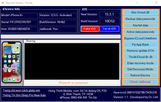Select Jailbreak: Yes text
Screen dimensions: 161x102
(x=49, y=29)
